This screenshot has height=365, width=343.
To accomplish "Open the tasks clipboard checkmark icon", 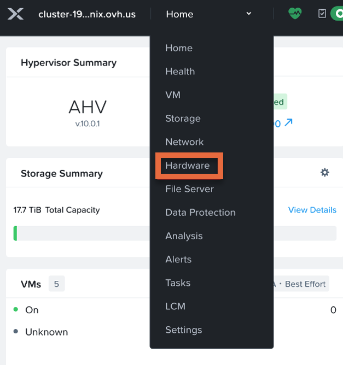I will coord(322,14).
